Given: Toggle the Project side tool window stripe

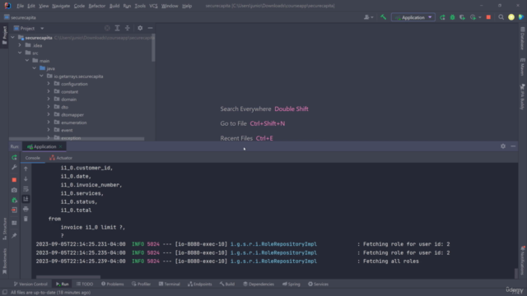Looking at the screenshot, I should coord(4,35).
